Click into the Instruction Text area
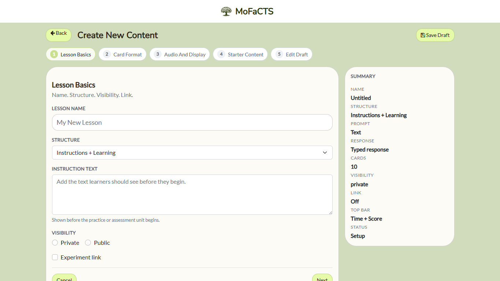500x281 pixels. click(192, 195)
